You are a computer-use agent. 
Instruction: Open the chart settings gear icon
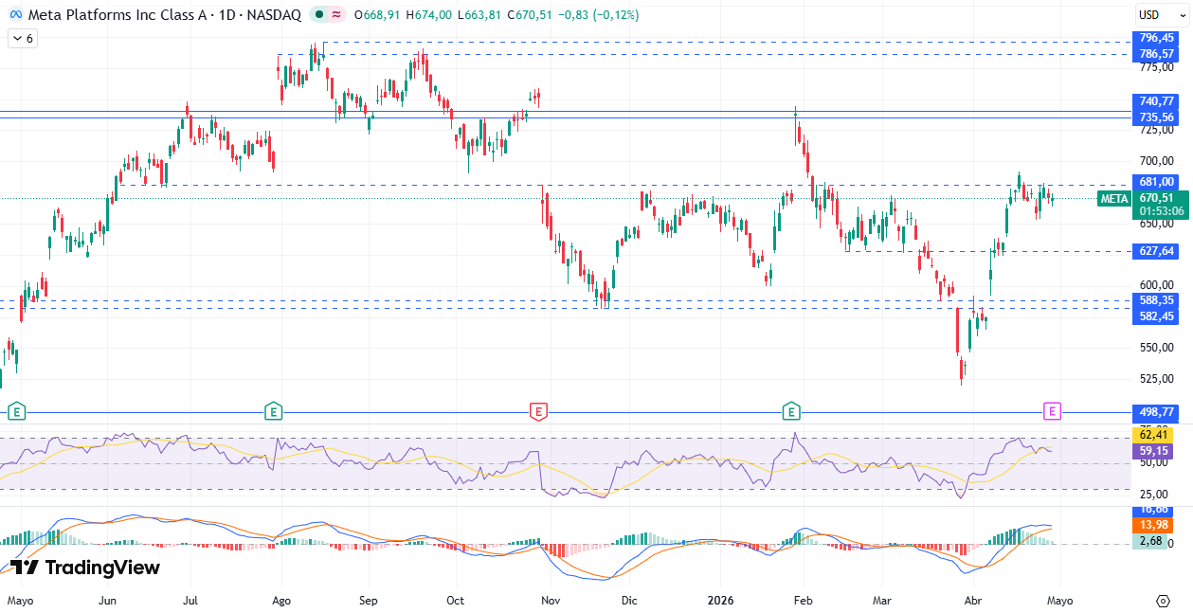click(1163, 601)
